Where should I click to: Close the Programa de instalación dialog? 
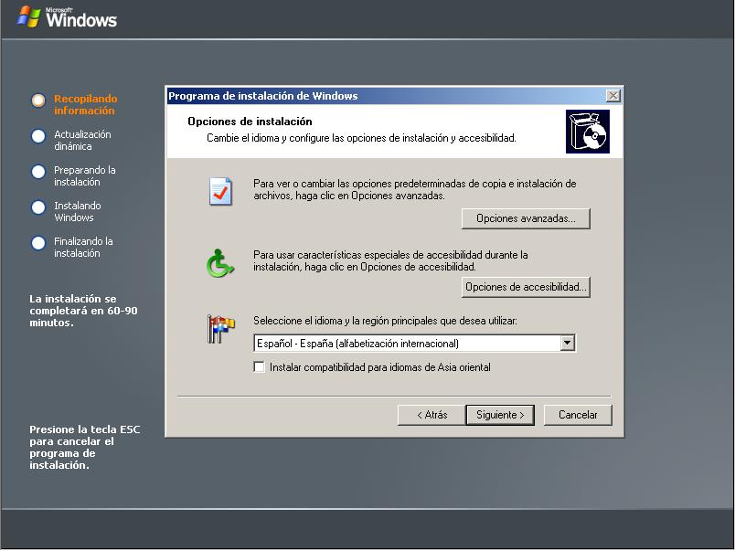click(x=613, y=96)
